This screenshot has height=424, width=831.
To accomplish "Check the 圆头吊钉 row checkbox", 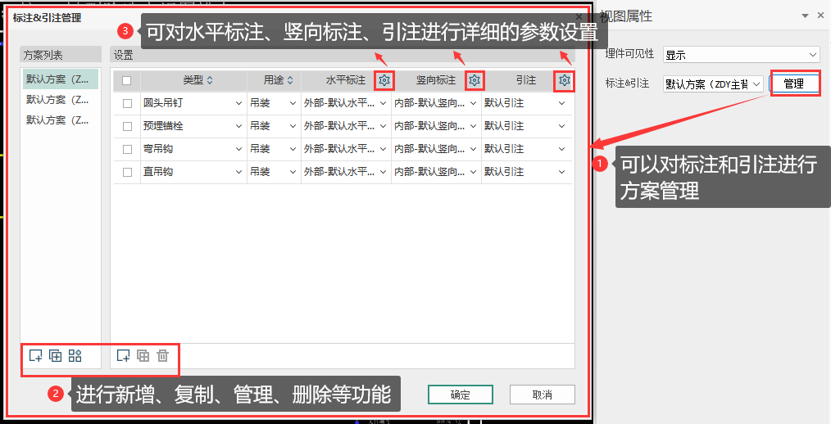I will (127, 104).
